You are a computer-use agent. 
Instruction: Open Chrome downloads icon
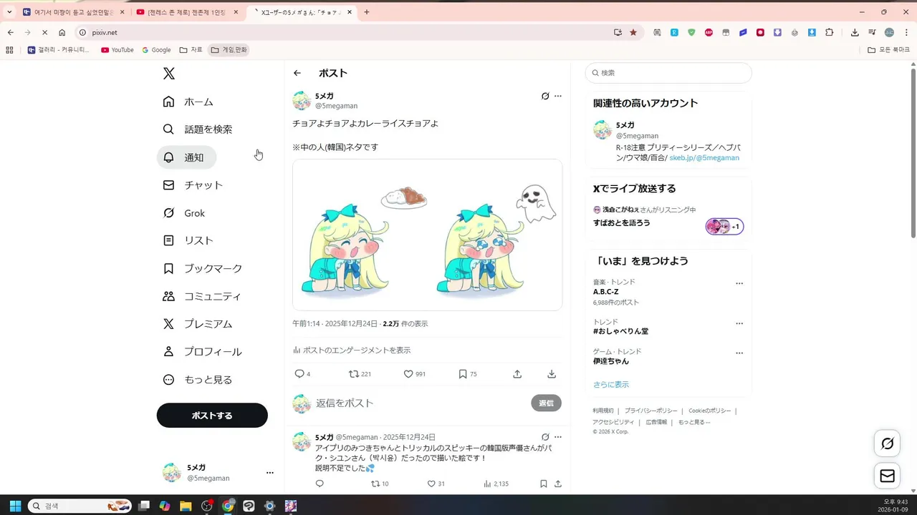pyautogui.click(x=855, y=32)
